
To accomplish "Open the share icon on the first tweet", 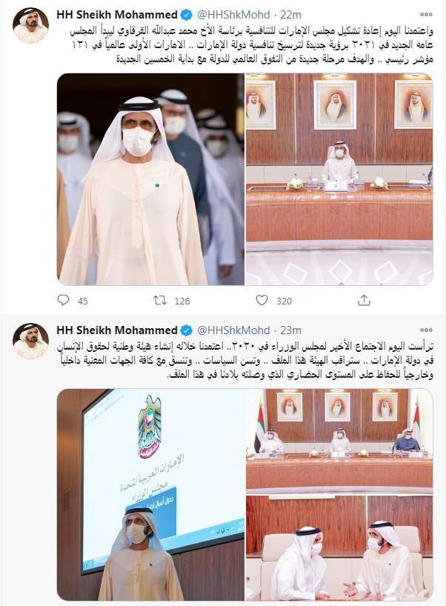I will click(364, 300).
